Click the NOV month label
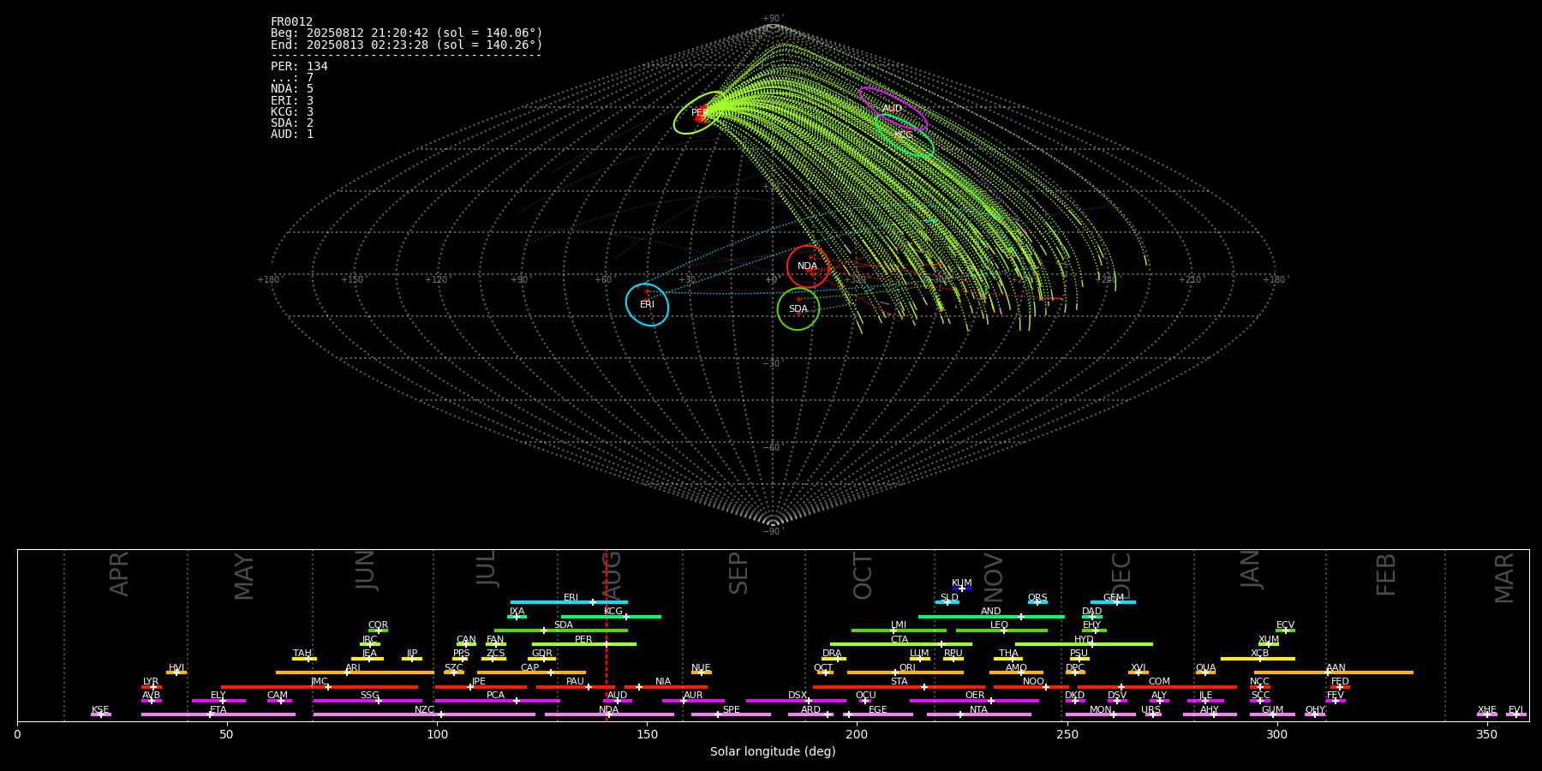The height and width of the screenshot is (771, 1542). pos(993,577)
